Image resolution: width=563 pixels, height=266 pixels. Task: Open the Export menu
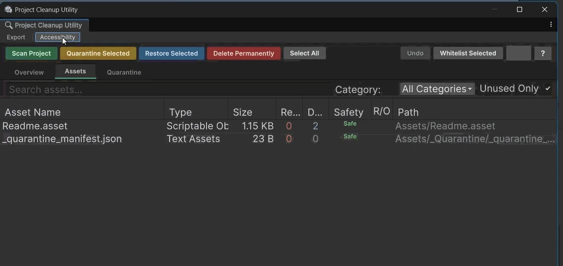[x=16, y=37]
